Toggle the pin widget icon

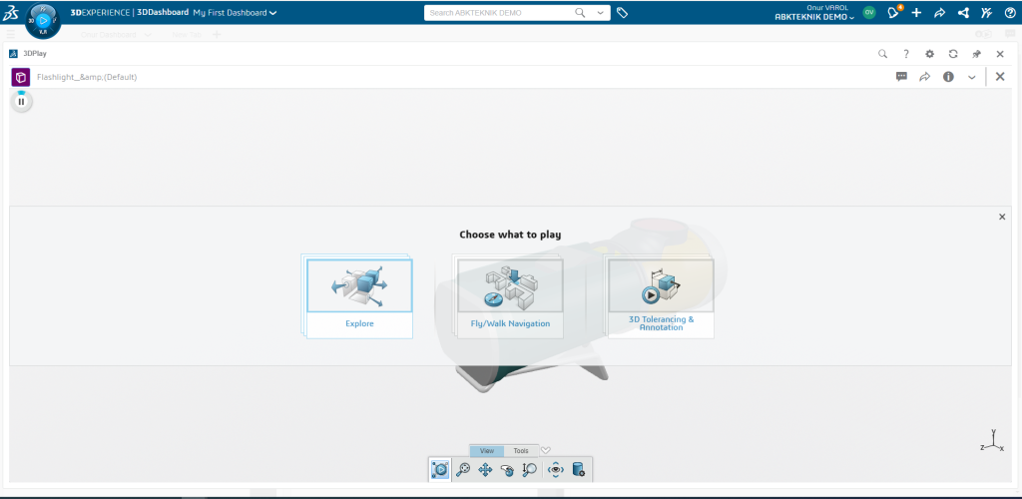tap(976, 54)
